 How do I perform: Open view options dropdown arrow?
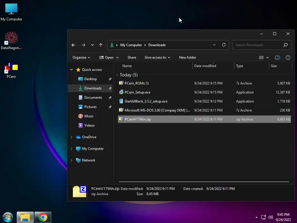[x=267, y=57]
